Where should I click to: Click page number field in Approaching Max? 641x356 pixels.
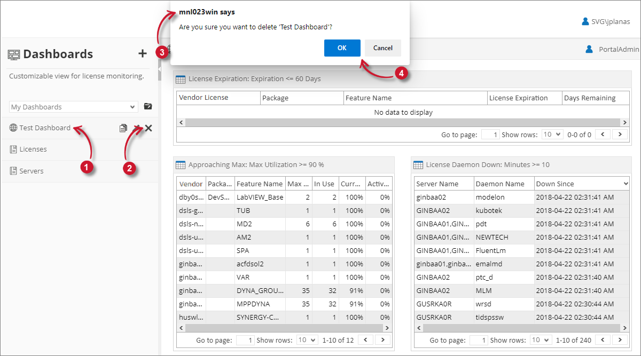(245, 339)
